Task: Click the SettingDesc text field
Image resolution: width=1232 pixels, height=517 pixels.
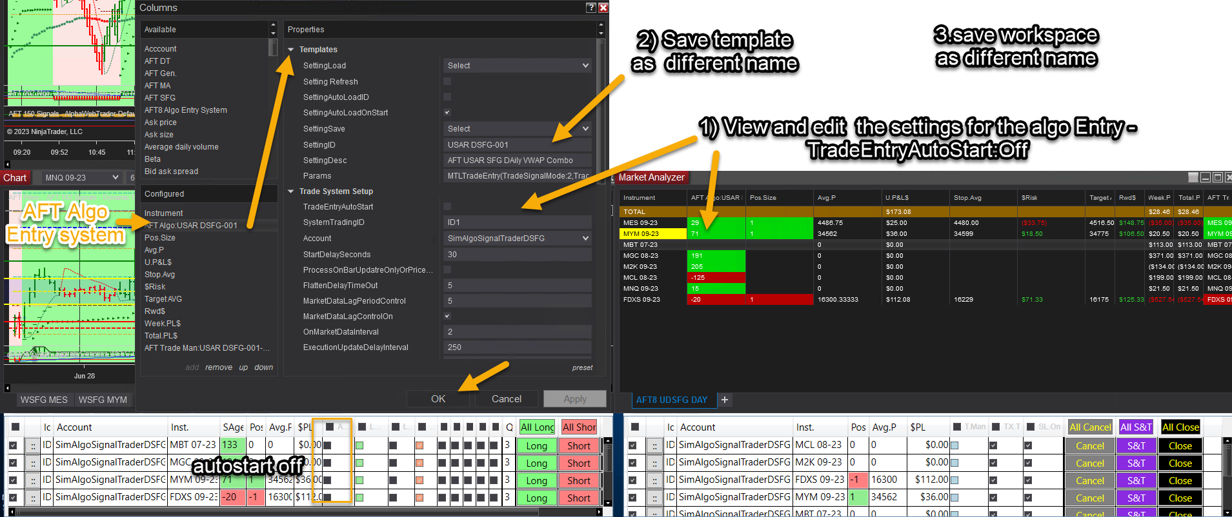Action: (518, 160)
